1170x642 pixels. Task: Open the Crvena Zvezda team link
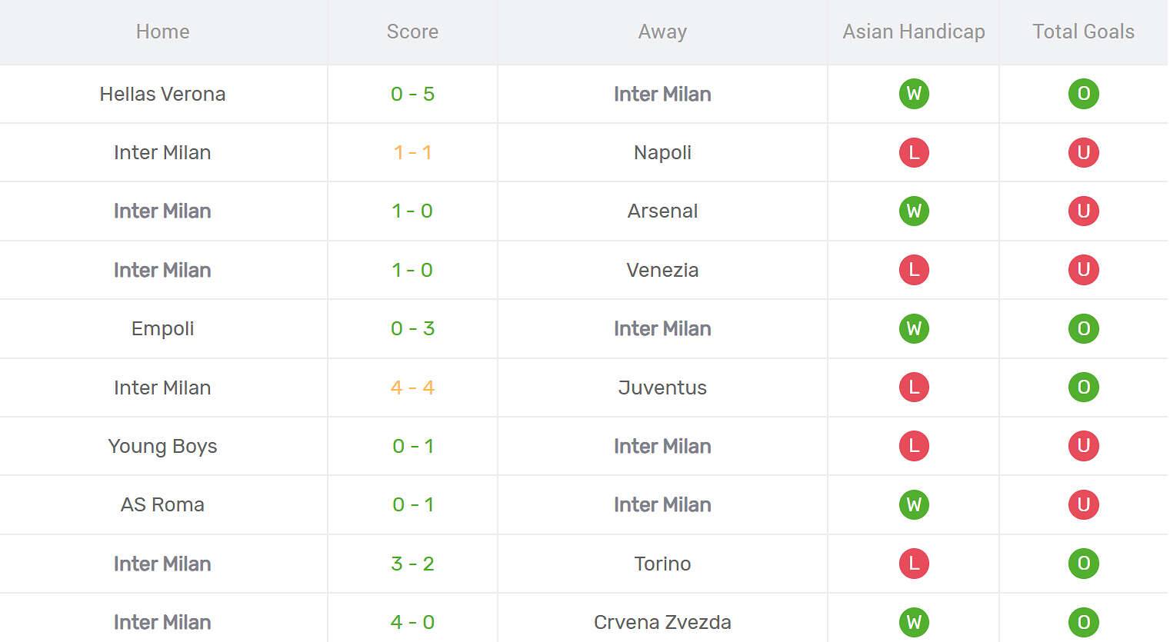662,622
